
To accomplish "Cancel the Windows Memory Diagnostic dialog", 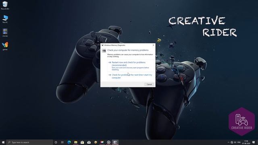I will [149, 84].
